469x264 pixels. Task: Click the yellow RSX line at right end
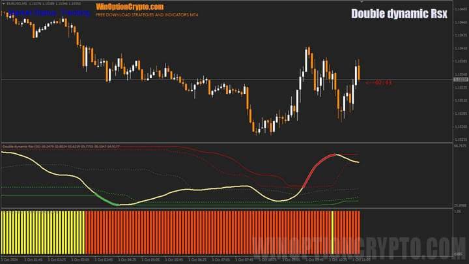[x=355, y=162]
